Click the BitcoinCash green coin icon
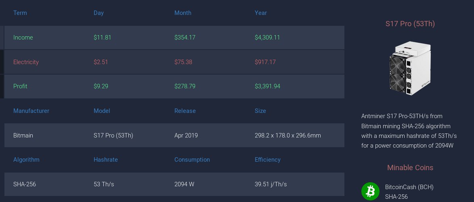Image resolution: width=474 pixels, height=202 pixels. [370, 192]
